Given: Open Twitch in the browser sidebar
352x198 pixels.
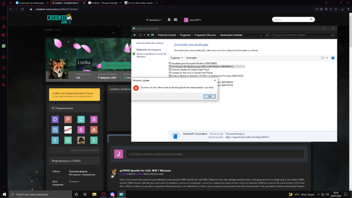Looking at the screenshot, I should tap(4, 35).
